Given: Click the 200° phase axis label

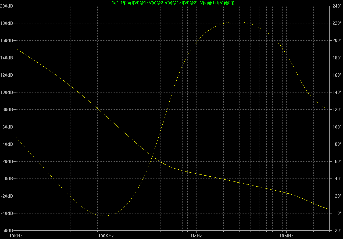Looking at the screenshot, I should coord(337,41).
